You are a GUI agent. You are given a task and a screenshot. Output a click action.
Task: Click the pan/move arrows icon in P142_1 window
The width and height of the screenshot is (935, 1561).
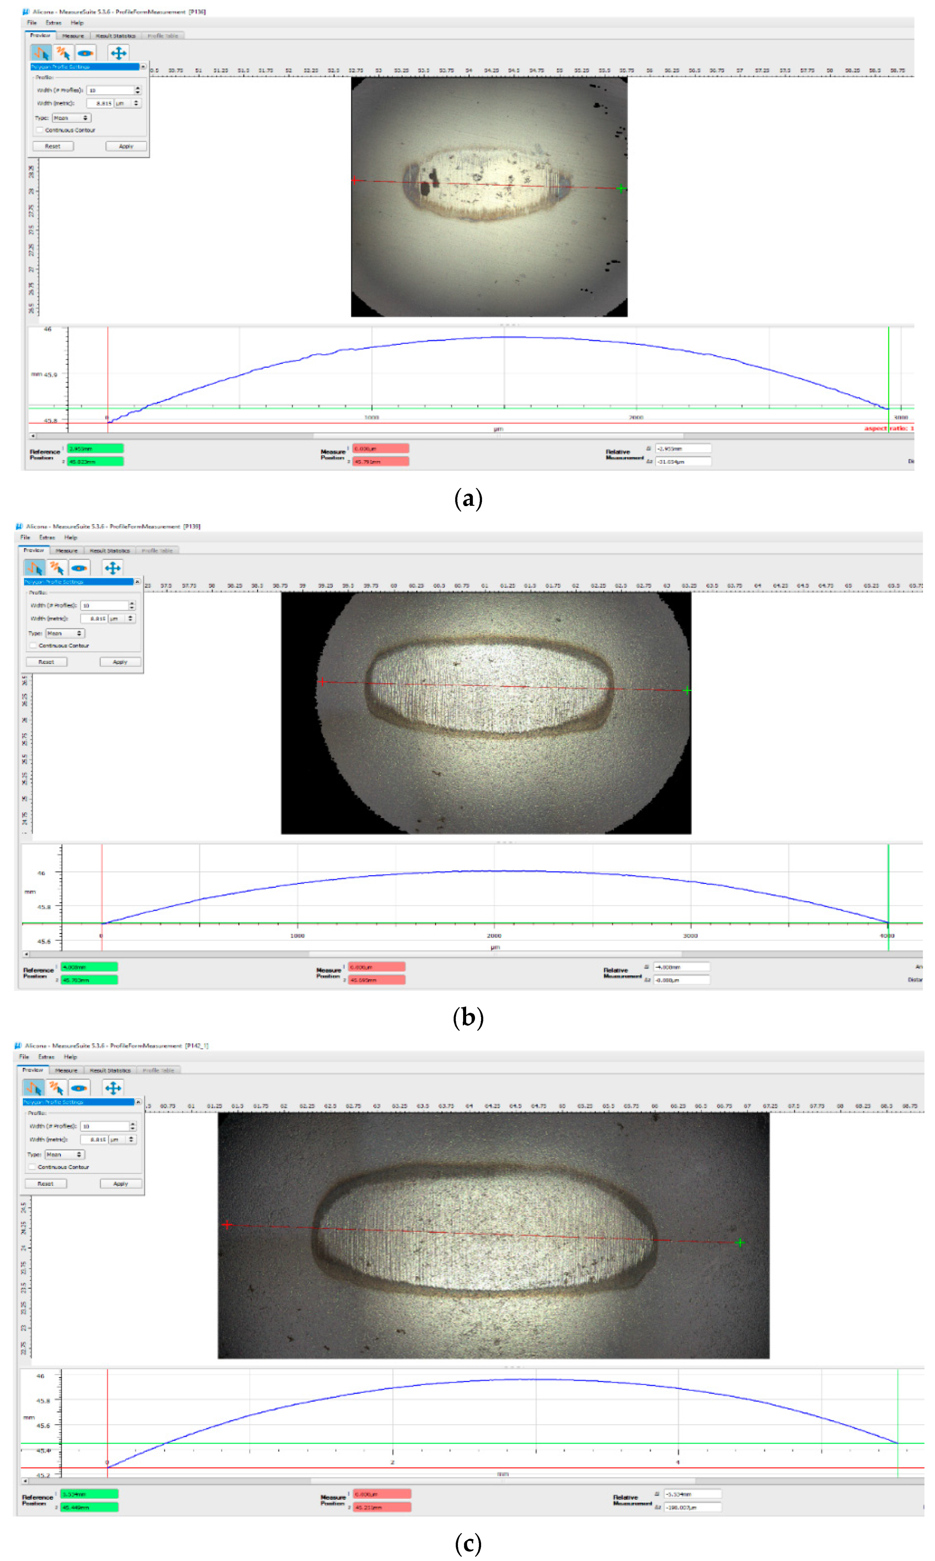[113, 1088]
